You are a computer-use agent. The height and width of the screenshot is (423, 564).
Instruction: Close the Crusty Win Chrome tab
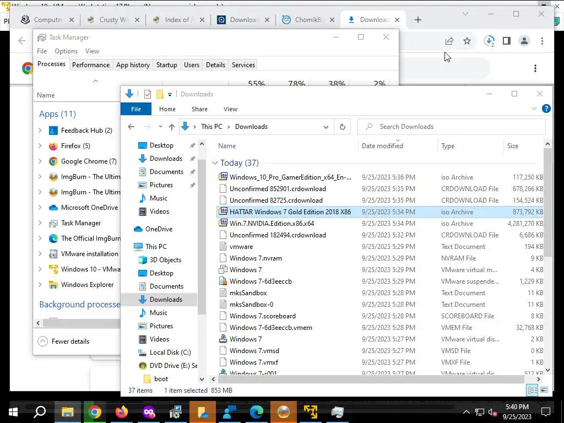point(137,20)
